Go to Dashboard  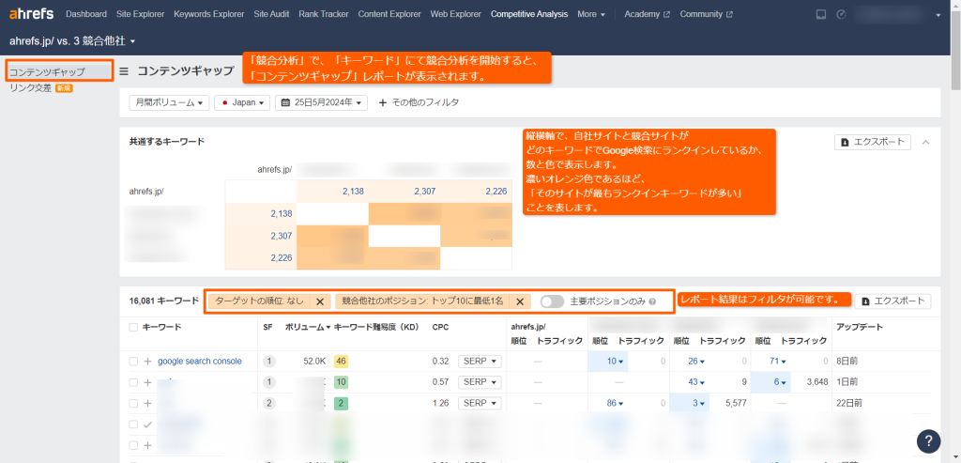(86, 14)
